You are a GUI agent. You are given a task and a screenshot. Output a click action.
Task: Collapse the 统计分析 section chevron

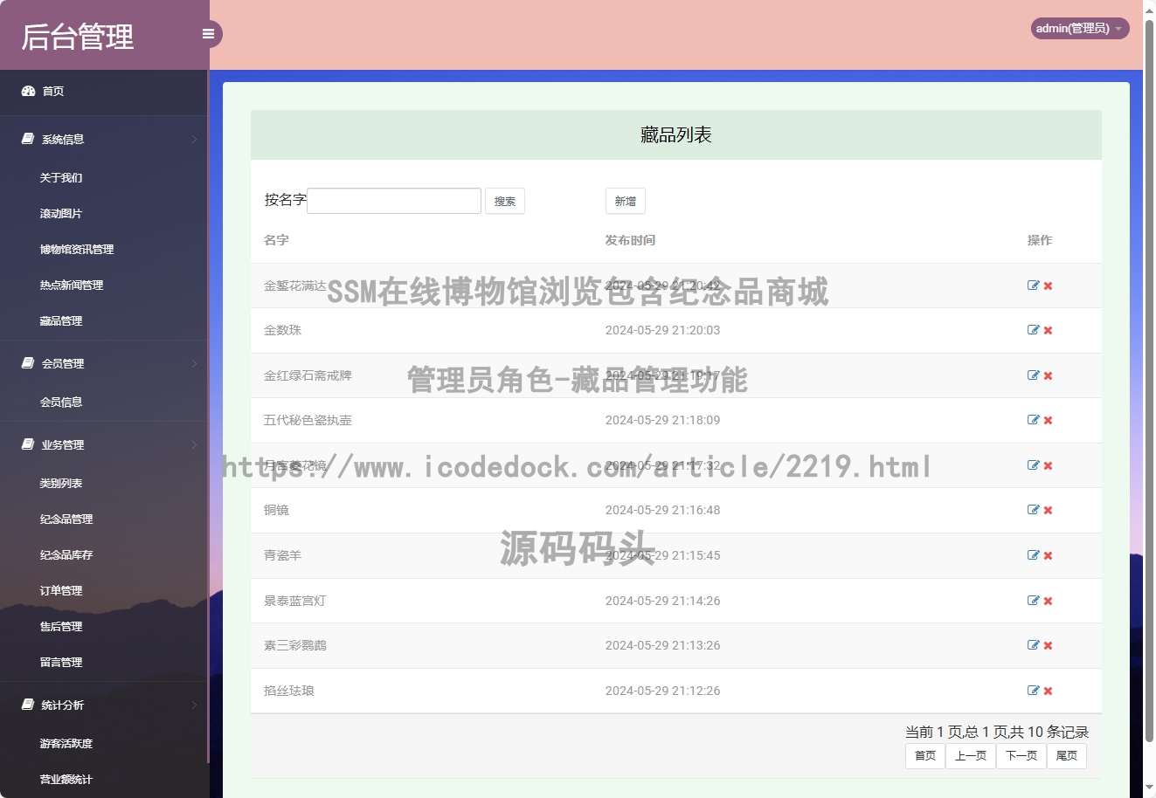coord(194,705)
